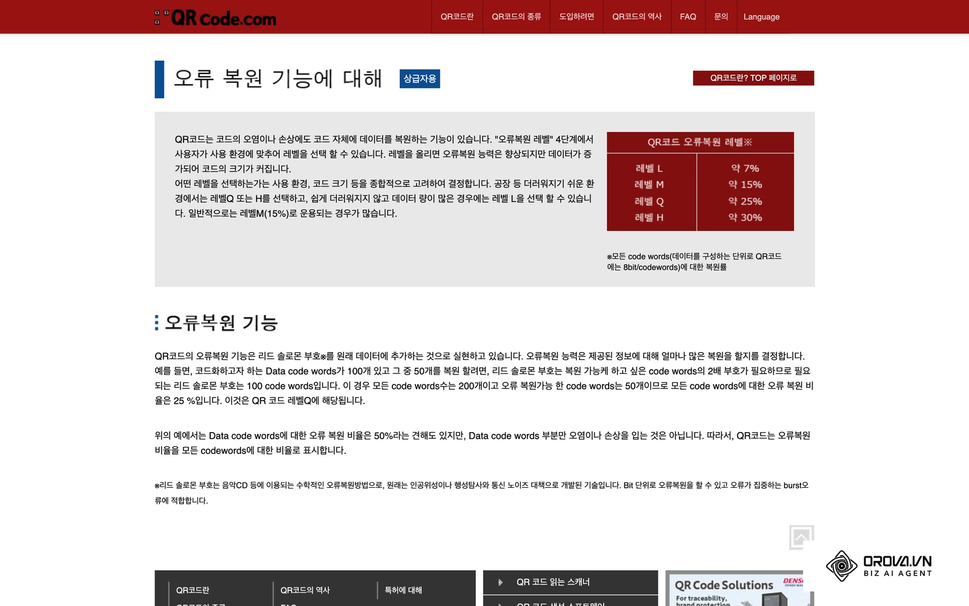969x606 pixels.
Task: Click the 오류 복원 기능에 대해 page title
Action: (278, 79)
